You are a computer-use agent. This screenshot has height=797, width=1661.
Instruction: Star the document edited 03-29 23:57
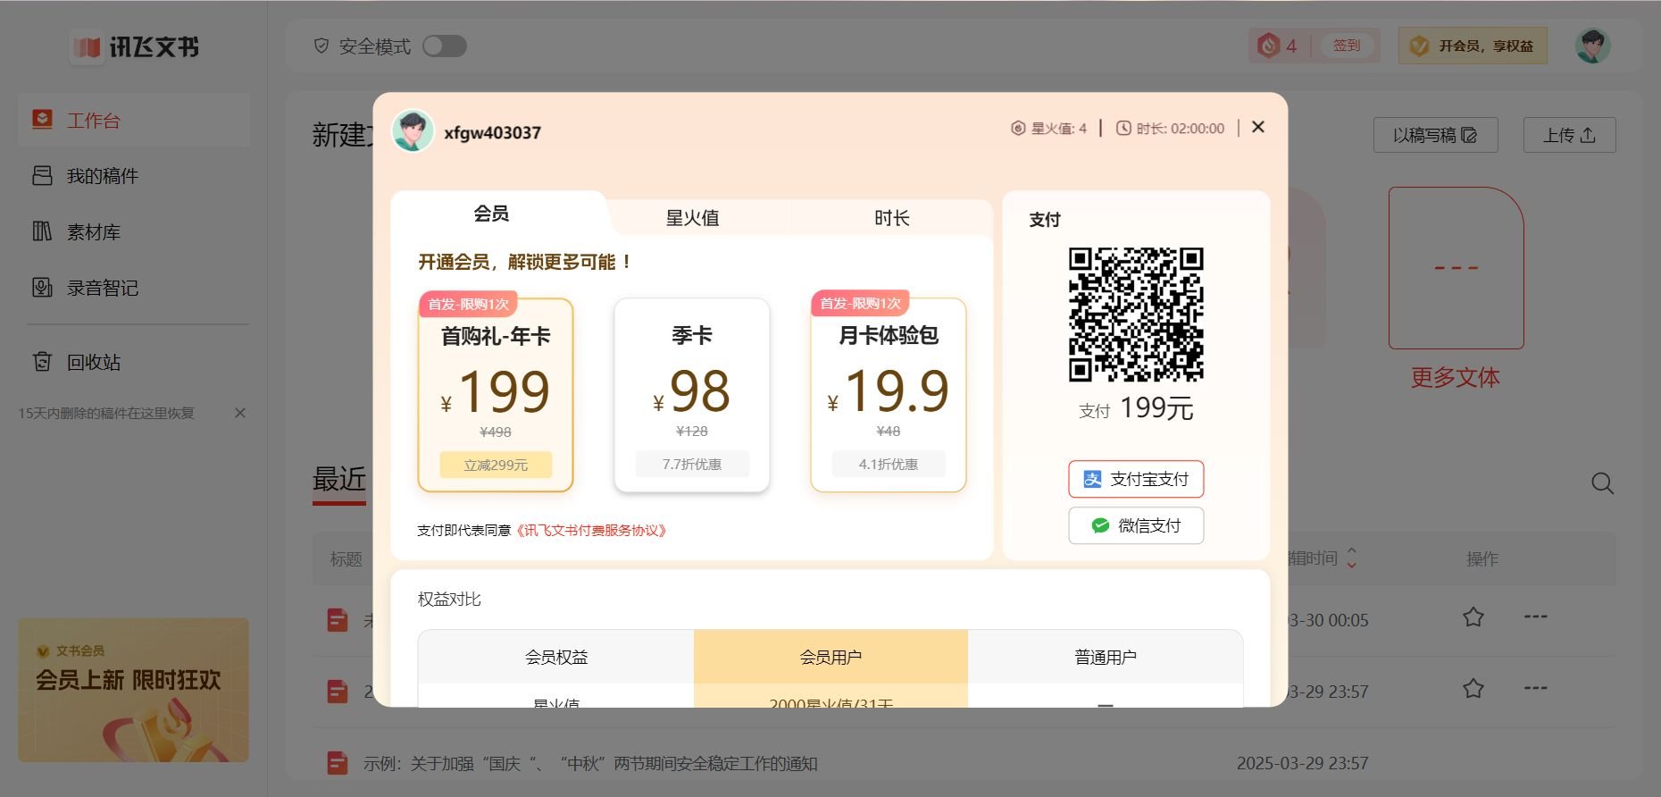click(1473, 688)
